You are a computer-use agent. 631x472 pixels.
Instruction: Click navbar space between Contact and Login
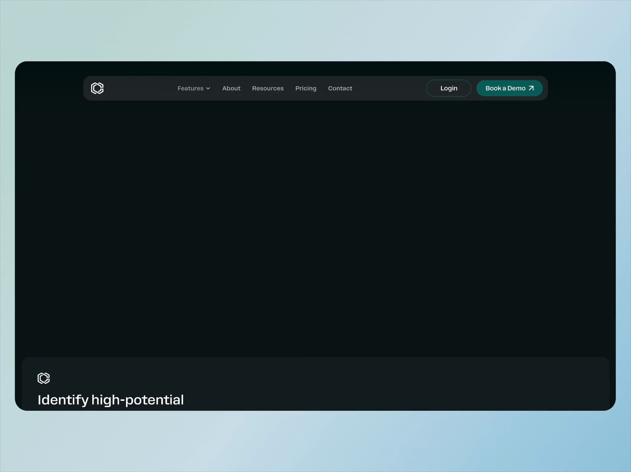pos(390,88)
